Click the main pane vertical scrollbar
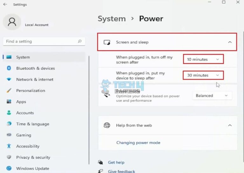Screen dimensions: 244x173 (243, 97)
